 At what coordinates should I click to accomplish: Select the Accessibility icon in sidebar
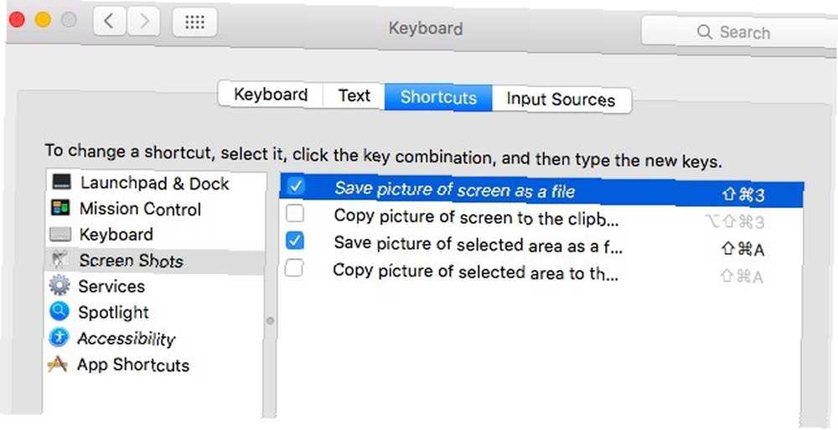click(59, 338)
